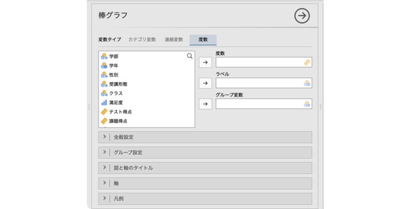Viewport: 411px width, 209px height.
Task: Select the 課題得点 ruler icon
Action: pos(104,121)
